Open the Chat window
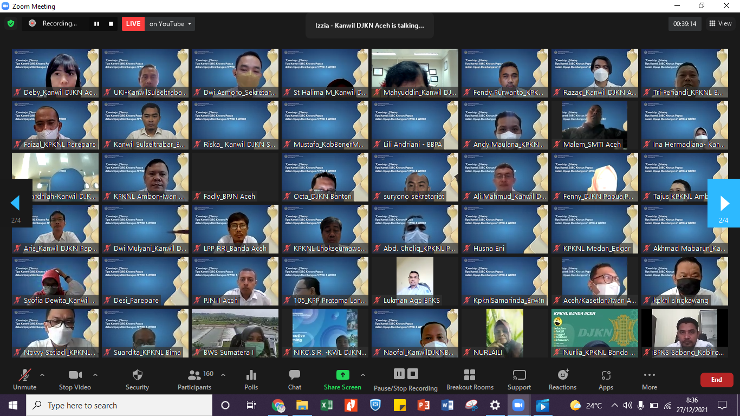The image size is (740, 416). [x=295, y=375]
